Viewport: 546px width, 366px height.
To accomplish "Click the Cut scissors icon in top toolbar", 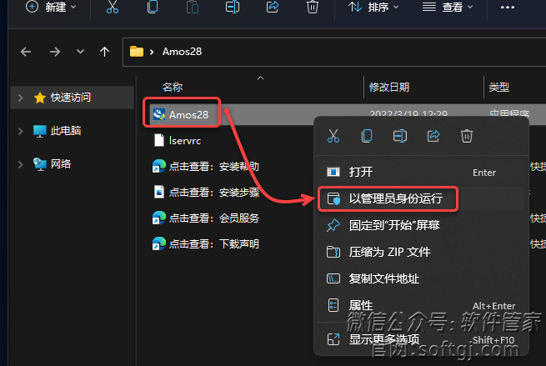I will point(113,7).
